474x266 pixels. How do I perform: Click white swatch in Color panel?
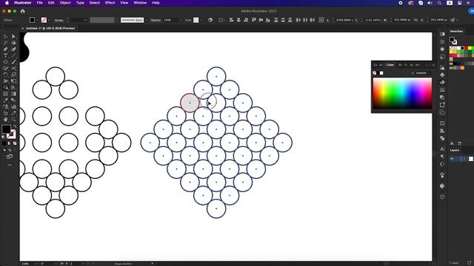point(381,73)
